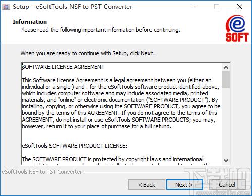Click the eSoft logo image

237,28
